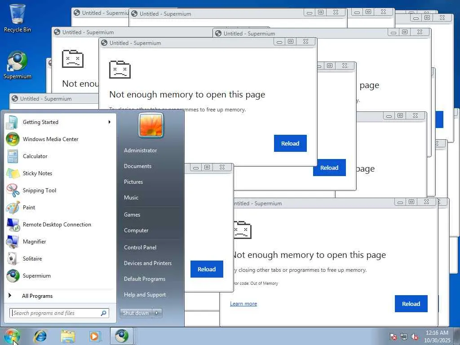Screen dimensions: 460x345
Task: Click Supermium taskbar button
Action: (122, 336)
